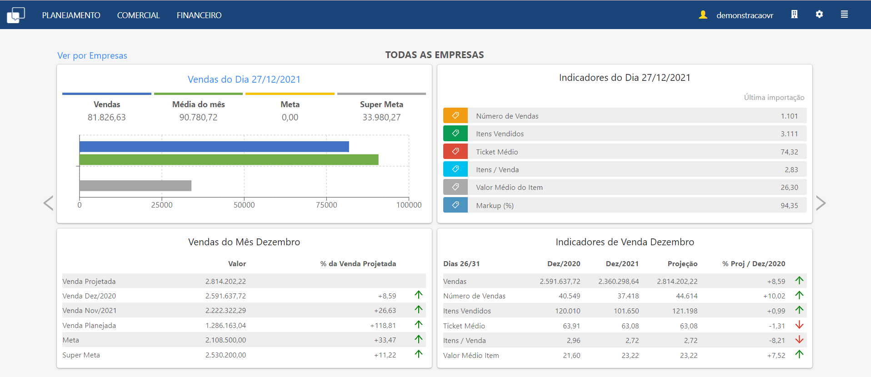
Task: Click the green Média do mês chart bar
Action: coord(229,160)
